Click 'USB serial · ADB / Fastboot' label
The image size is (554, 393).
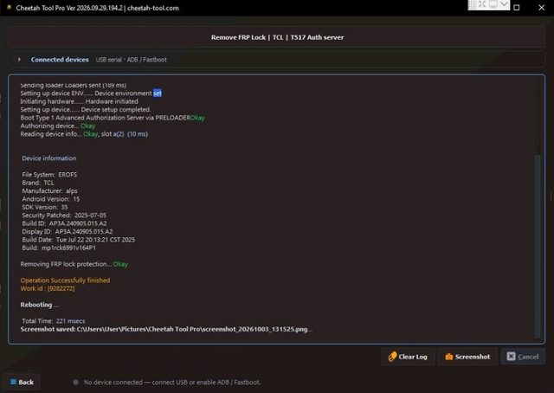click(x=131, y=60)
